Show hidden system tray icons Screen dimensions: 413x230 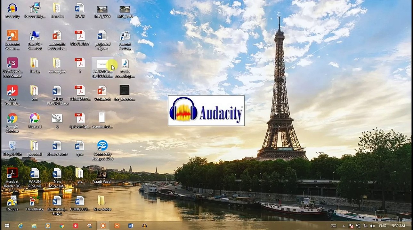click(x=344, y=226)
